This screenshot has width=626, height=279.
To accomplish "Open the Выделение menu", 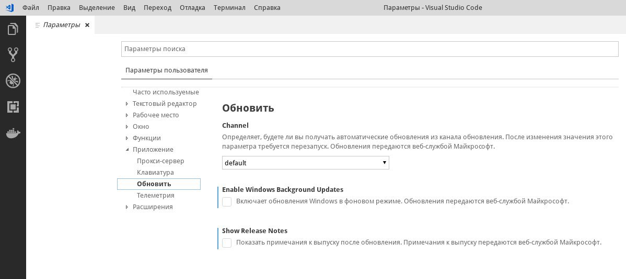I will point(97,8).
